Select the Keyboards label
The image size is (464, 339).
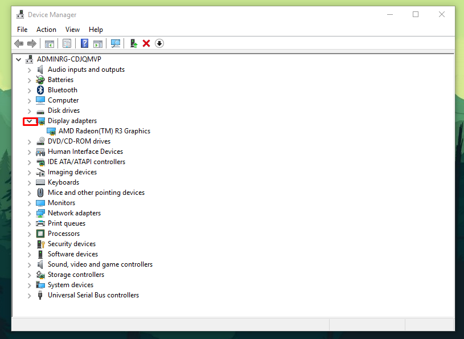click(x=63, y=182)
